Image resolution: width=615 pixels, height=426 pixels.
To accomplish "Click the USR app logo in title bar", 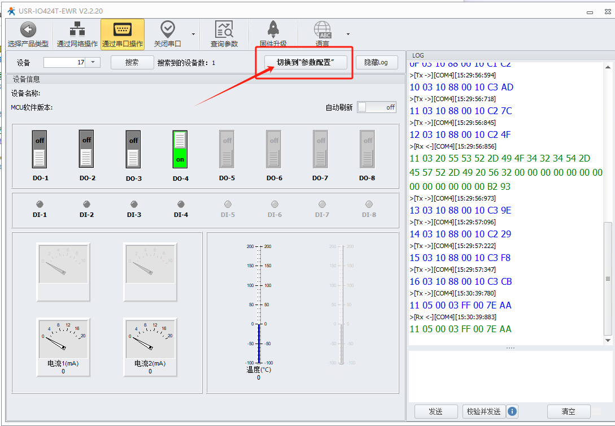I will [x=11, y=11].
